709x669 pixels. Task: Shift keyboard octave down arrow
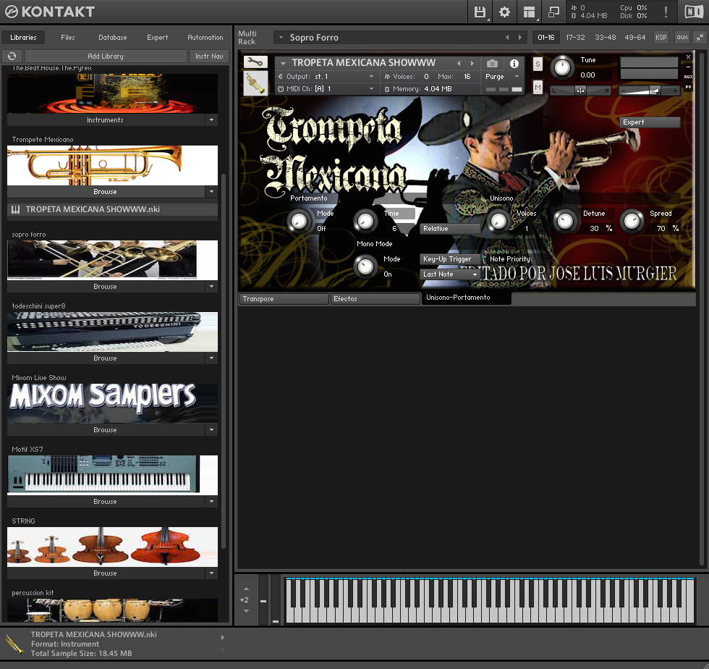pyautogui.click(x=247, y=611)
